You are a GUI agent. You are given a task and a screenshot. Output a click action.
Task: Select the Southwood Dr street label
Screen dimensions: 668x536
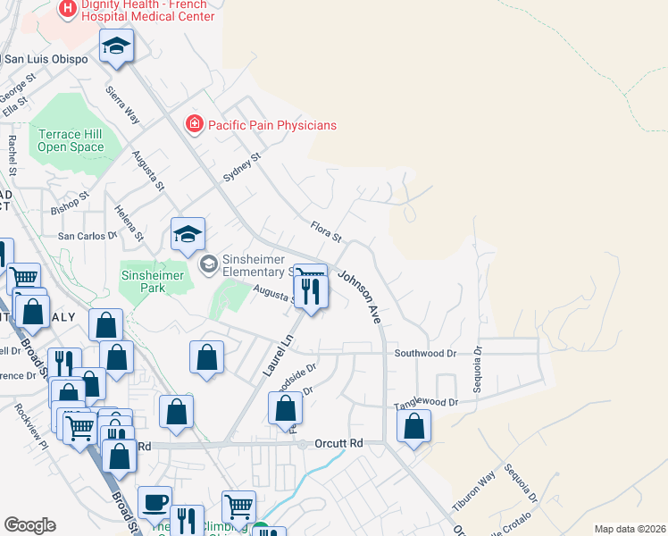click(425, 353)
